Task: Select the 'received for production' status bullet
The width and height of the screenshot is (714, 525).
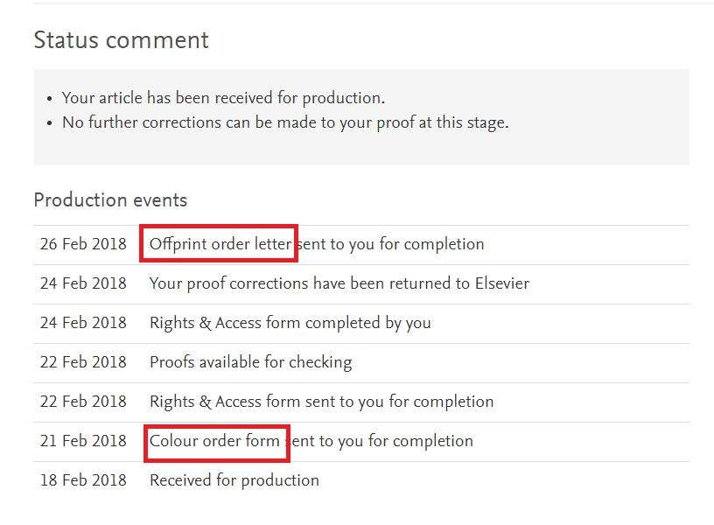Action: pos(223,97)
